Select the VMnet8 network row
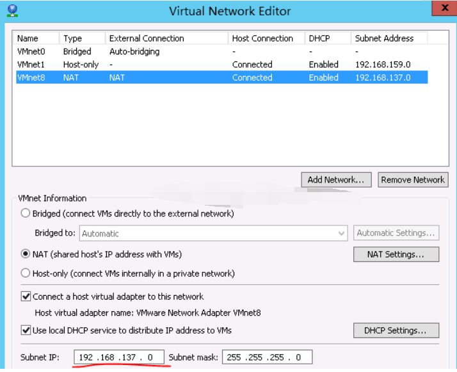The image size is (457, 372). click(x=222, y=77)
